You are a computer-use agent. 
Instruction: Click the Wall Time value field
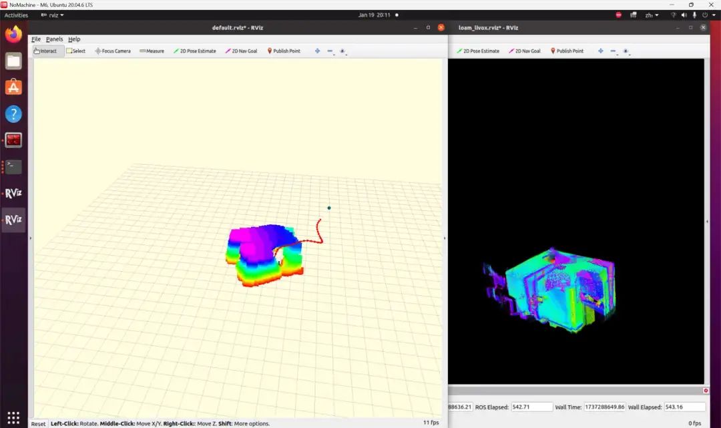pos(605,407)
